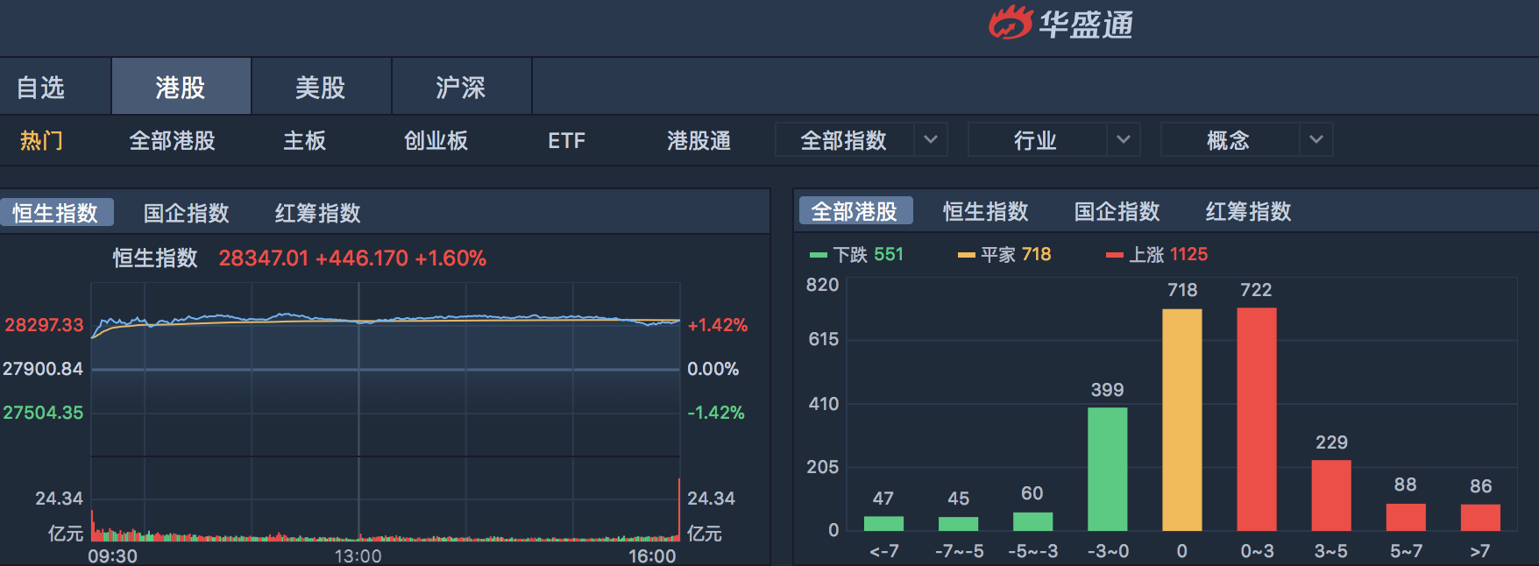Show the ETF category list
1539x566 pixels.
(x=566, y=141)
